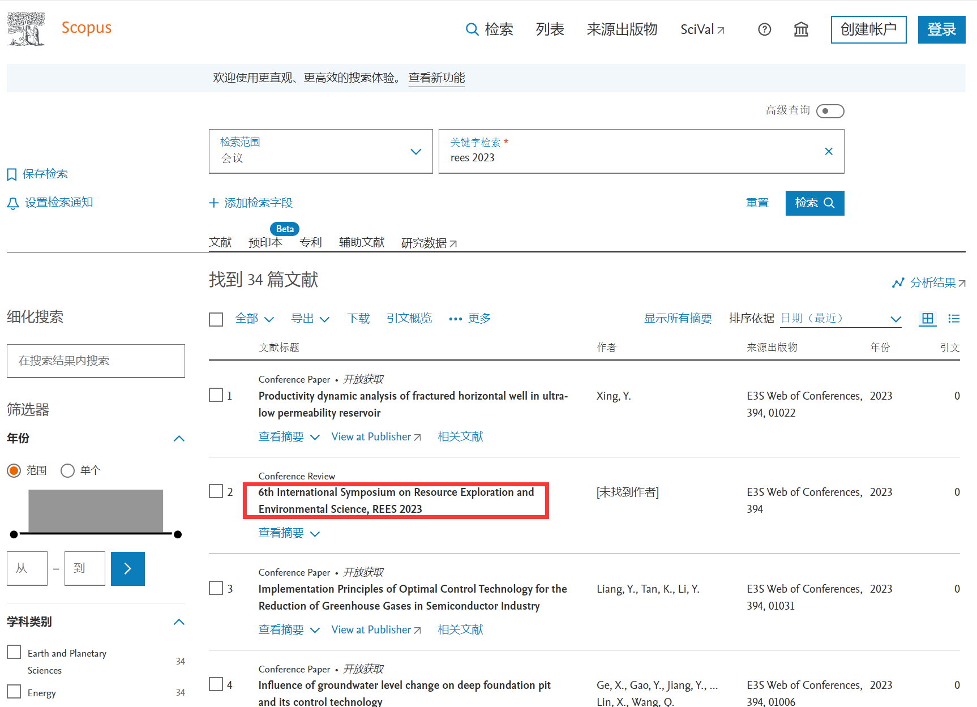Select the 全部 select-all checkbox
The image size is (977, 707).
pyautogui.click(x=216, y=319)
